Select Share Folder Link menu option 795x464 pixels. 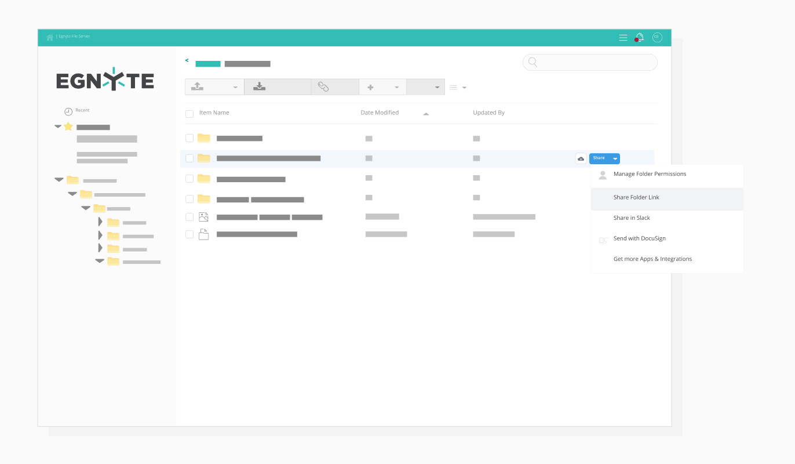pyautogui.click(x=636, y=198)
